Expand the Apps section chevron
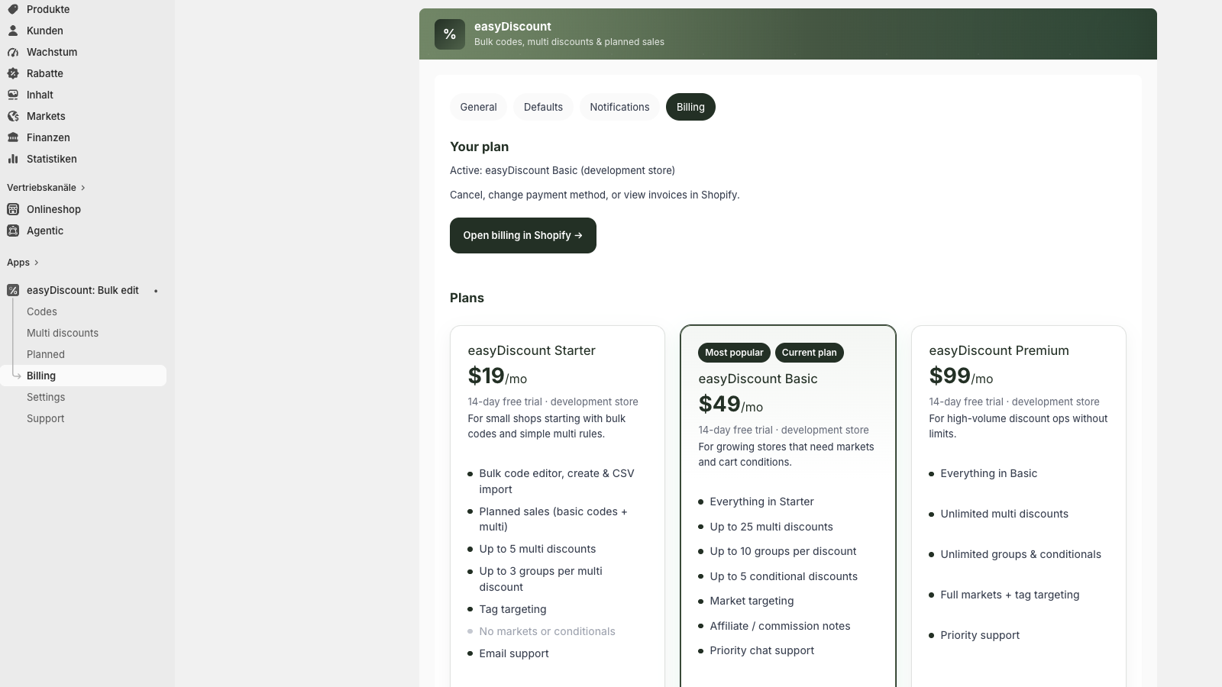The image size is (1222, 687). (x=36, y=263)
